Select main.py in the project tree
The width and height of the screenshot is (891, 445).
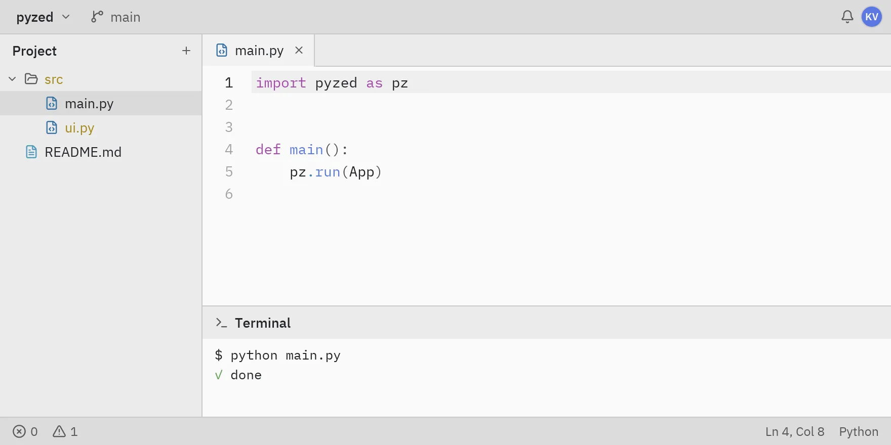click(x=101, y=104)
